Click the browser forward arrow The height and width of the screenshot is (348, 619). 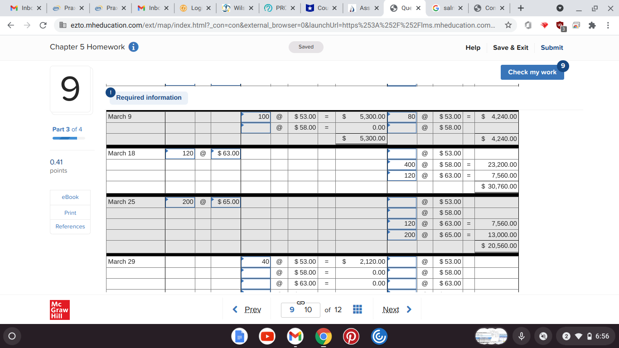(x=28, y=25)
